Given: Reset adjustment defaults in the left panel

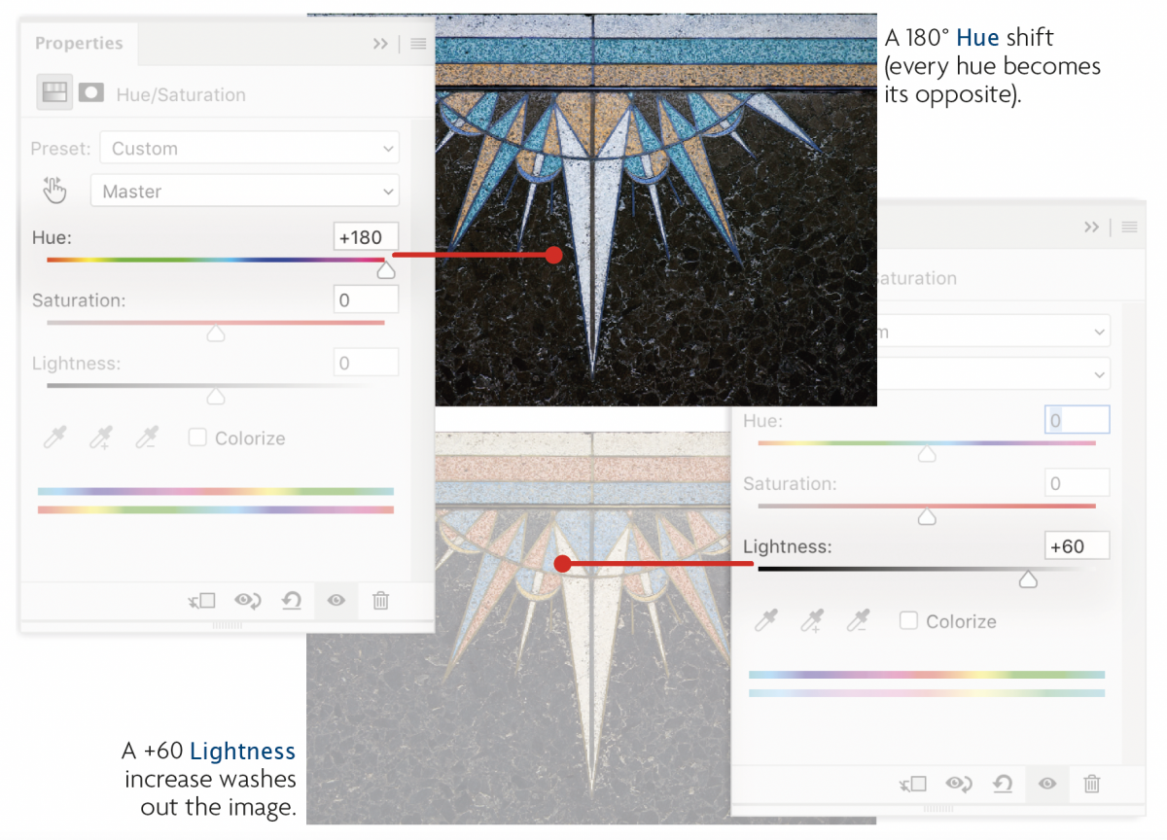Looking at the screenshot, I should point(292,601).
